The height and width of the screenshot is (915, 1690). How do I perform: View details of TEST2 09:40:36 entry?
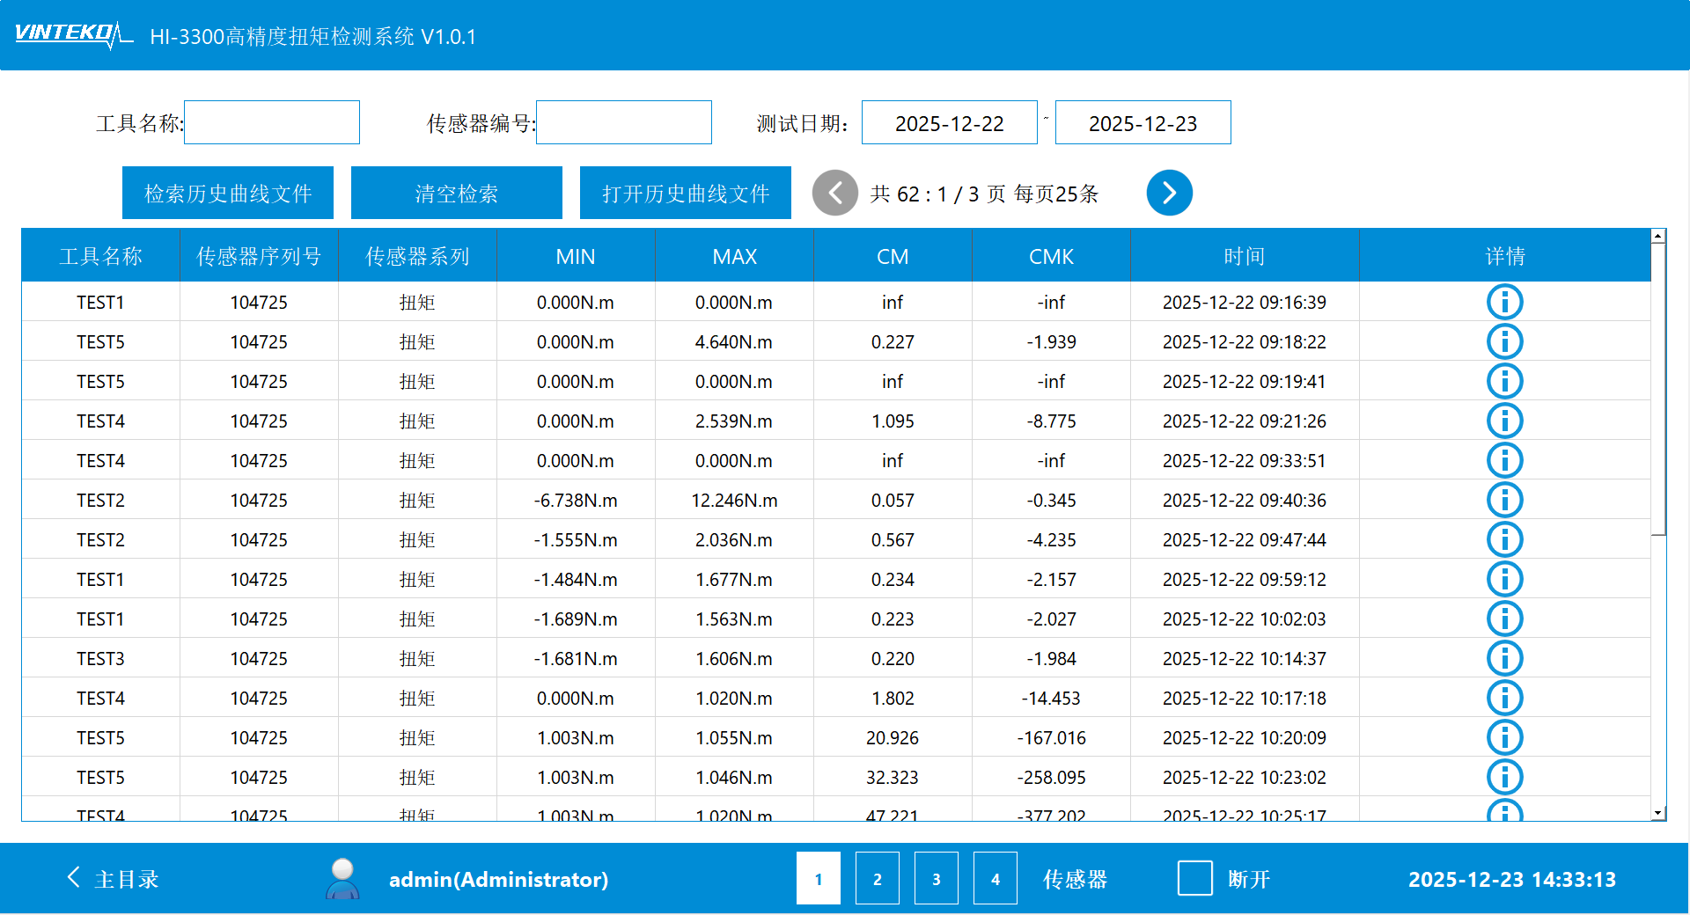(x=1504, y=500)
